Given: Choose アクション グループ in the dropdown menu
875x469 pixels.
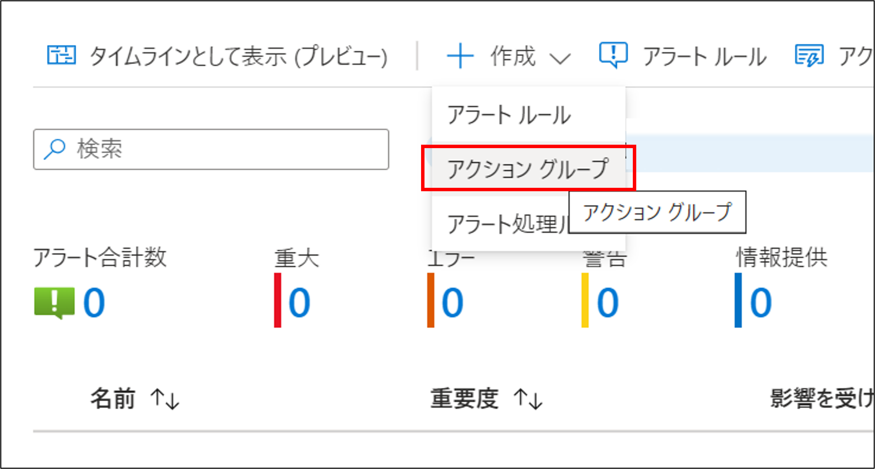Looking at the screenshot, I should tap(528, 169).
